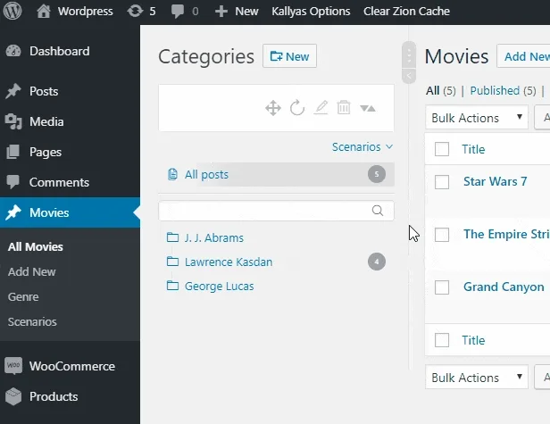The image size is (550, 424).
Task: Click the Wordpress site name
Action: [x=85, y=12]
